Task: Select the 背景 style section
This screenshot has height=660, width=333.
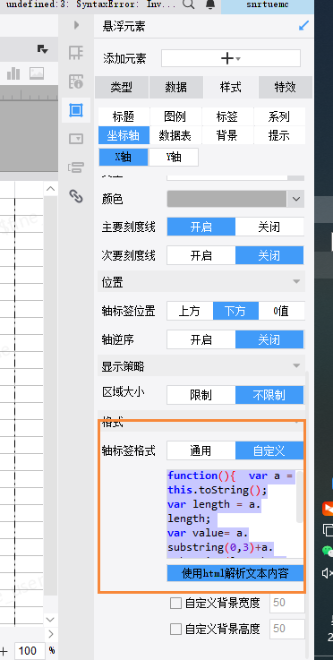Action: point(227,135)
